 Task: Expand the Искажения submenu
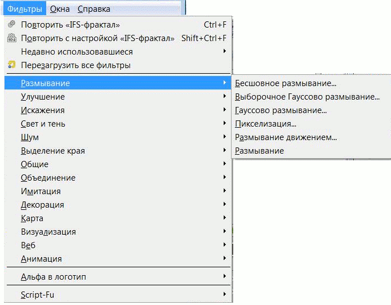(x=118, y=110)
